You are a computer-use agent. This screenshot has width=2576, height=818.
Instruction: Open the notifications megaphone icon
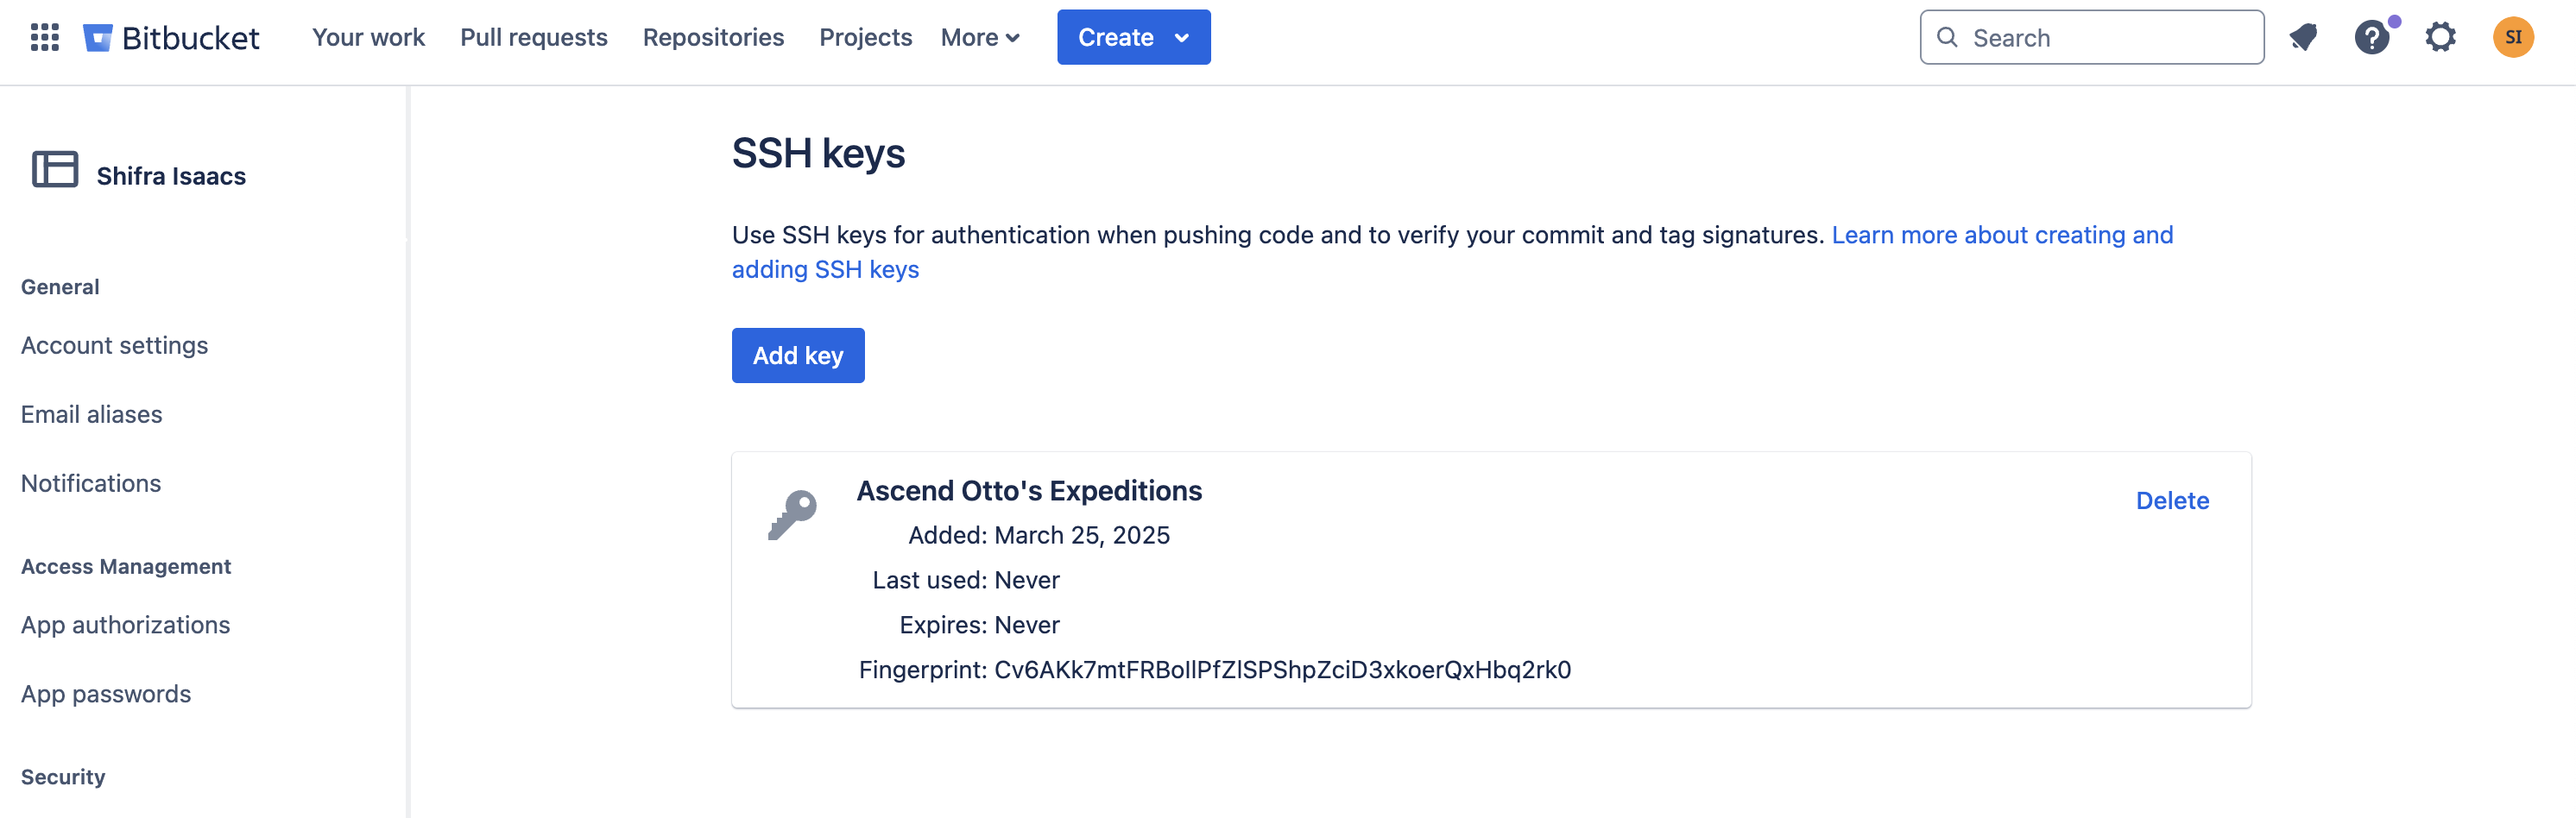[x=2303, y=38]
